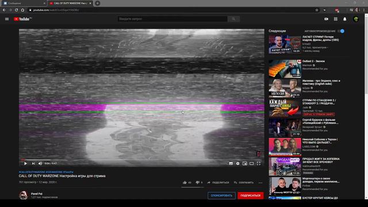Toggle theater mode
The height and width of the screenshot is (207, 368).
coord(252,163)
